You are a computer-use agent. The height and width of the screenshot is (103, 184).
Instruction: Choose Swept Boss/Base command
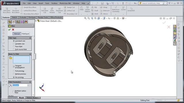28,7
